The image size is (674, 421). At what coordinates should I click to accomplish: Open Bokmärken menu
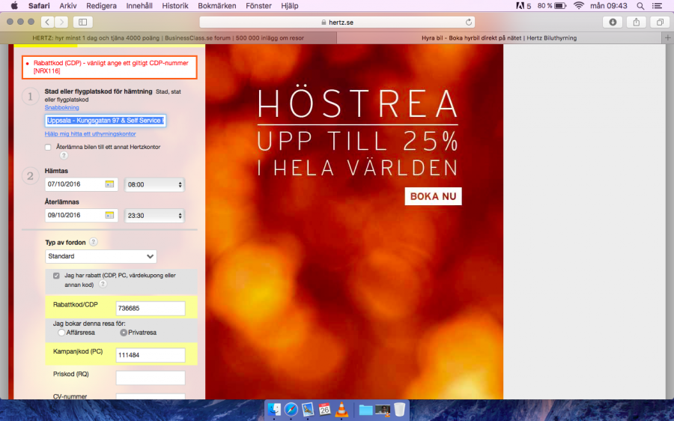pyautogui.click(x=217, y=5)
